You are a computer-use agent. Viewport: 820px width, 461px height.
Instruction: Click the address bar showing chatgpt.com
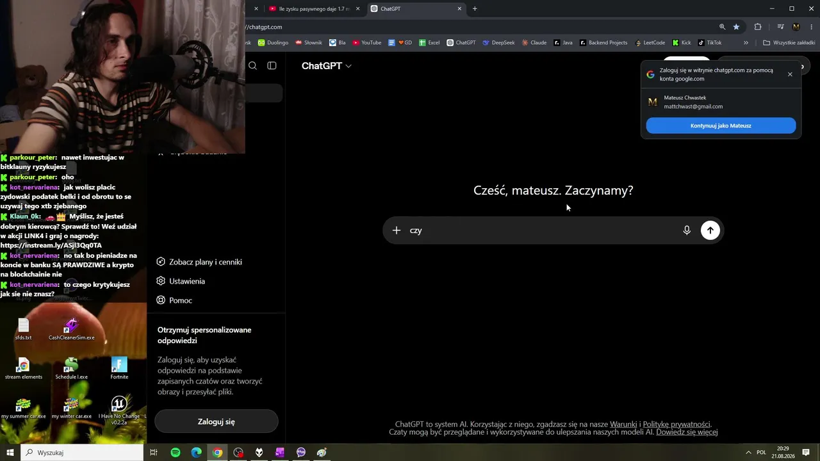click(477, 27)
